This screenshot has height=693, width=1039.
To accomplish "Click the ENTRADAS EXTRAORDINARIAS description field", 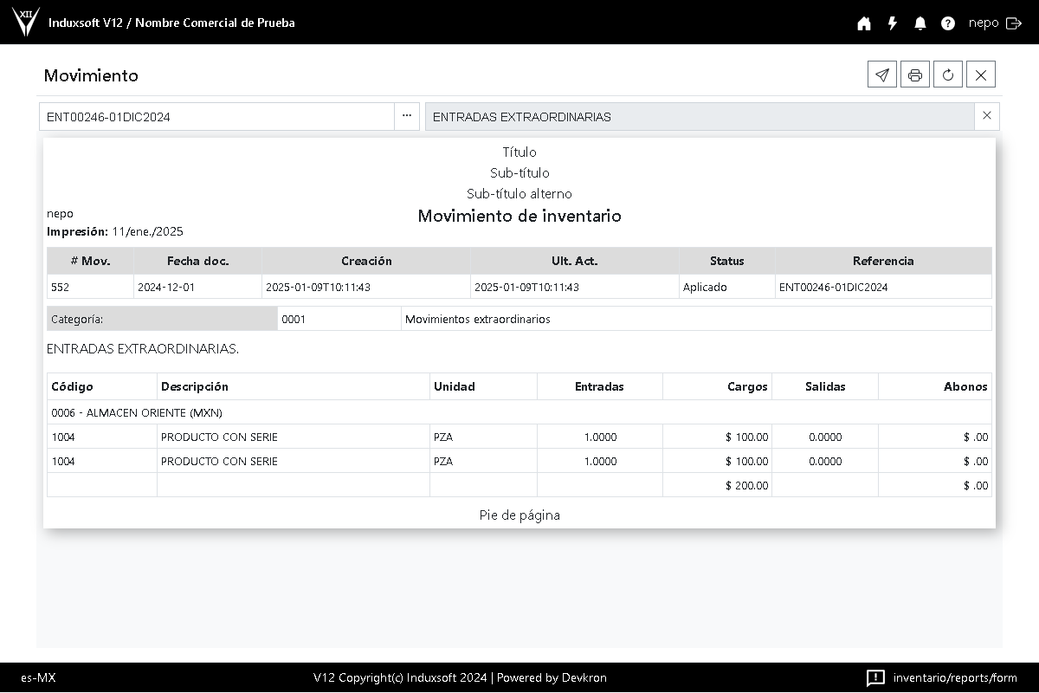I will pos(699,117).
